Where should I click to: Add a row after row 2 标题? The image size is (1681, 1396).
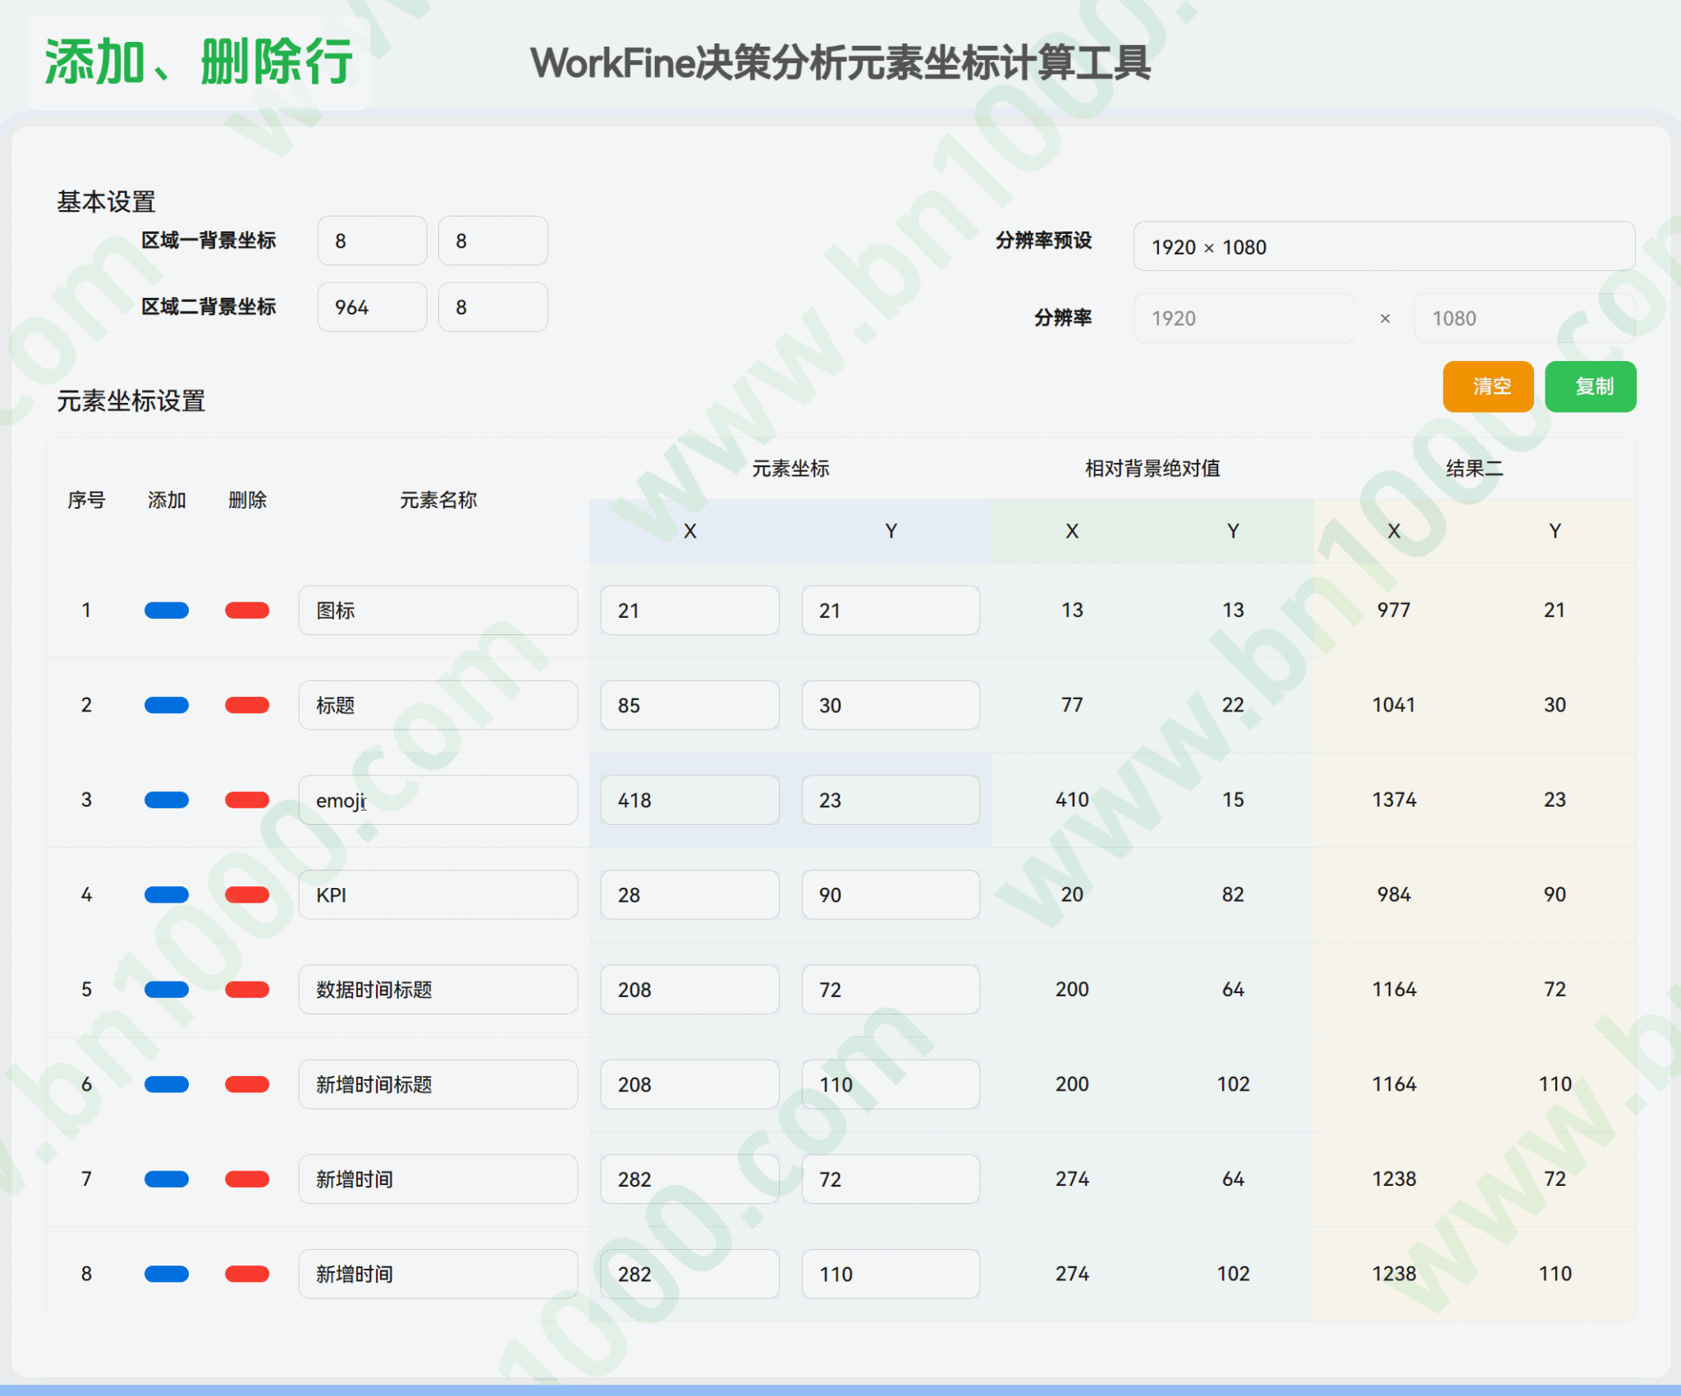167,705
